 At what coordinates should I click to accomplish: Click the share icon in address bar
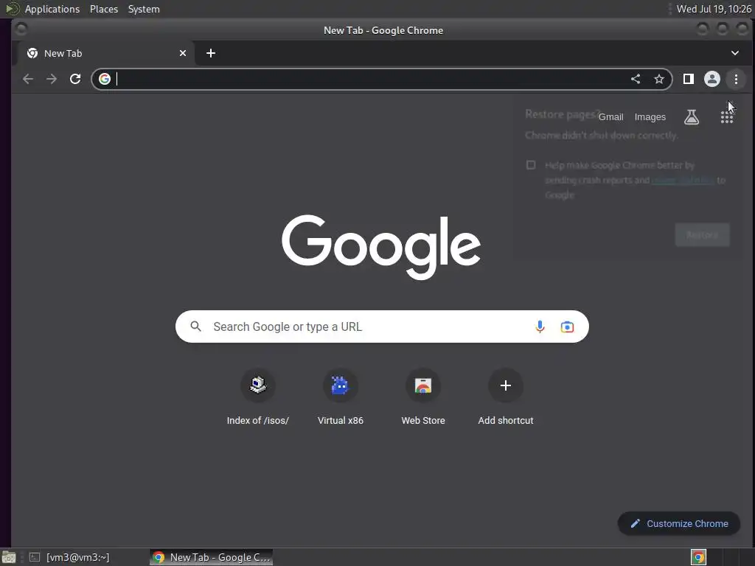click(636, 79)
